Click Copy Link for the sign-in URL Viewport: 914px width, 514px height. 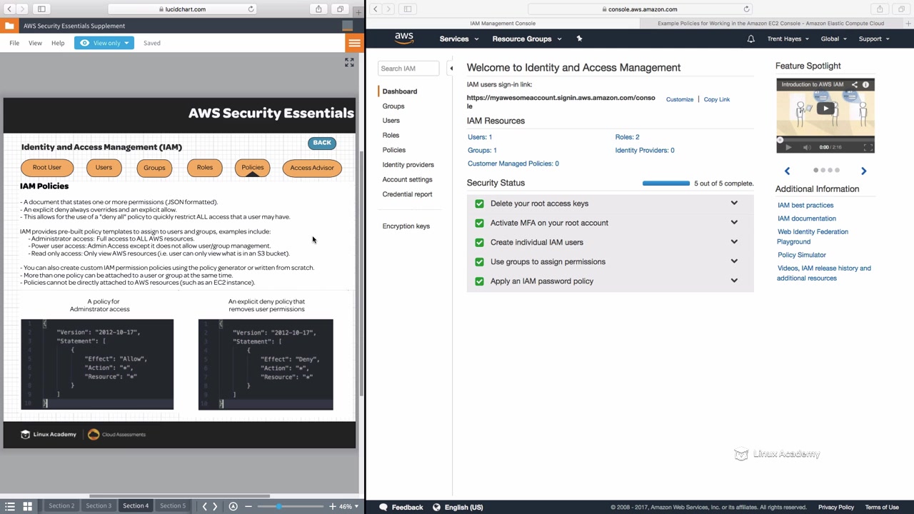pyautogui.click(x=717, y=99)
